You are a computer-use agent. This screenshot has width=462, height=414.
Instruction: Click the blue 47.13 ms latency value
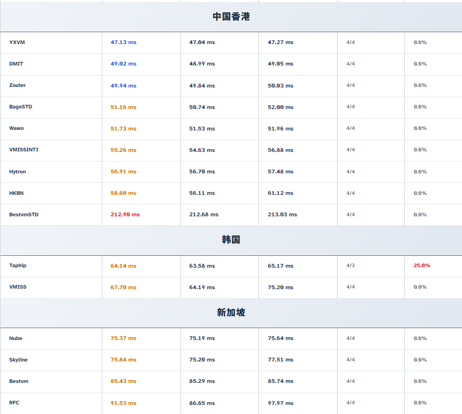[x=123, y=42]
